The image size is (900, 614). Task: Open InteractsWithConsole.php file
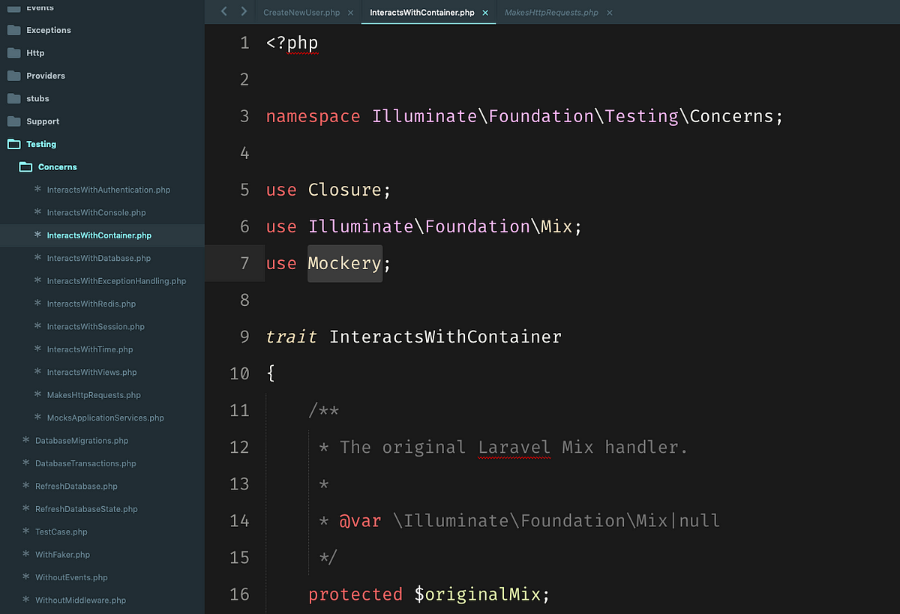click(96, 213)
